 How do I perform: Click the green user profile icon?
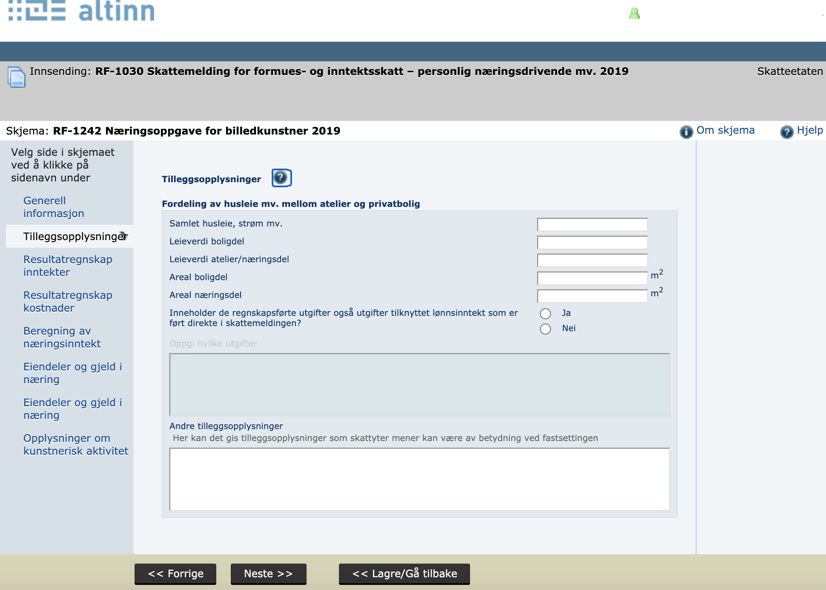(x=634, y=14)
